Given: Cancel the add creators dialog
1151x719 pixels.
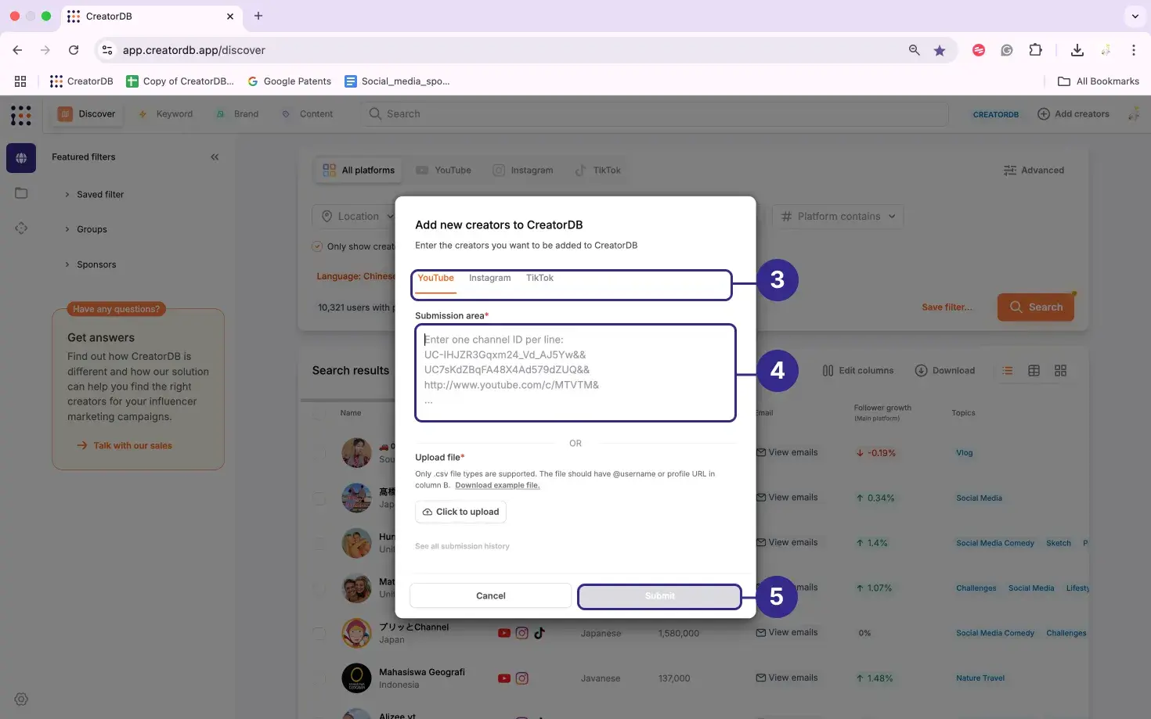Looking at the screenshot, I should [x=491, y=596].
